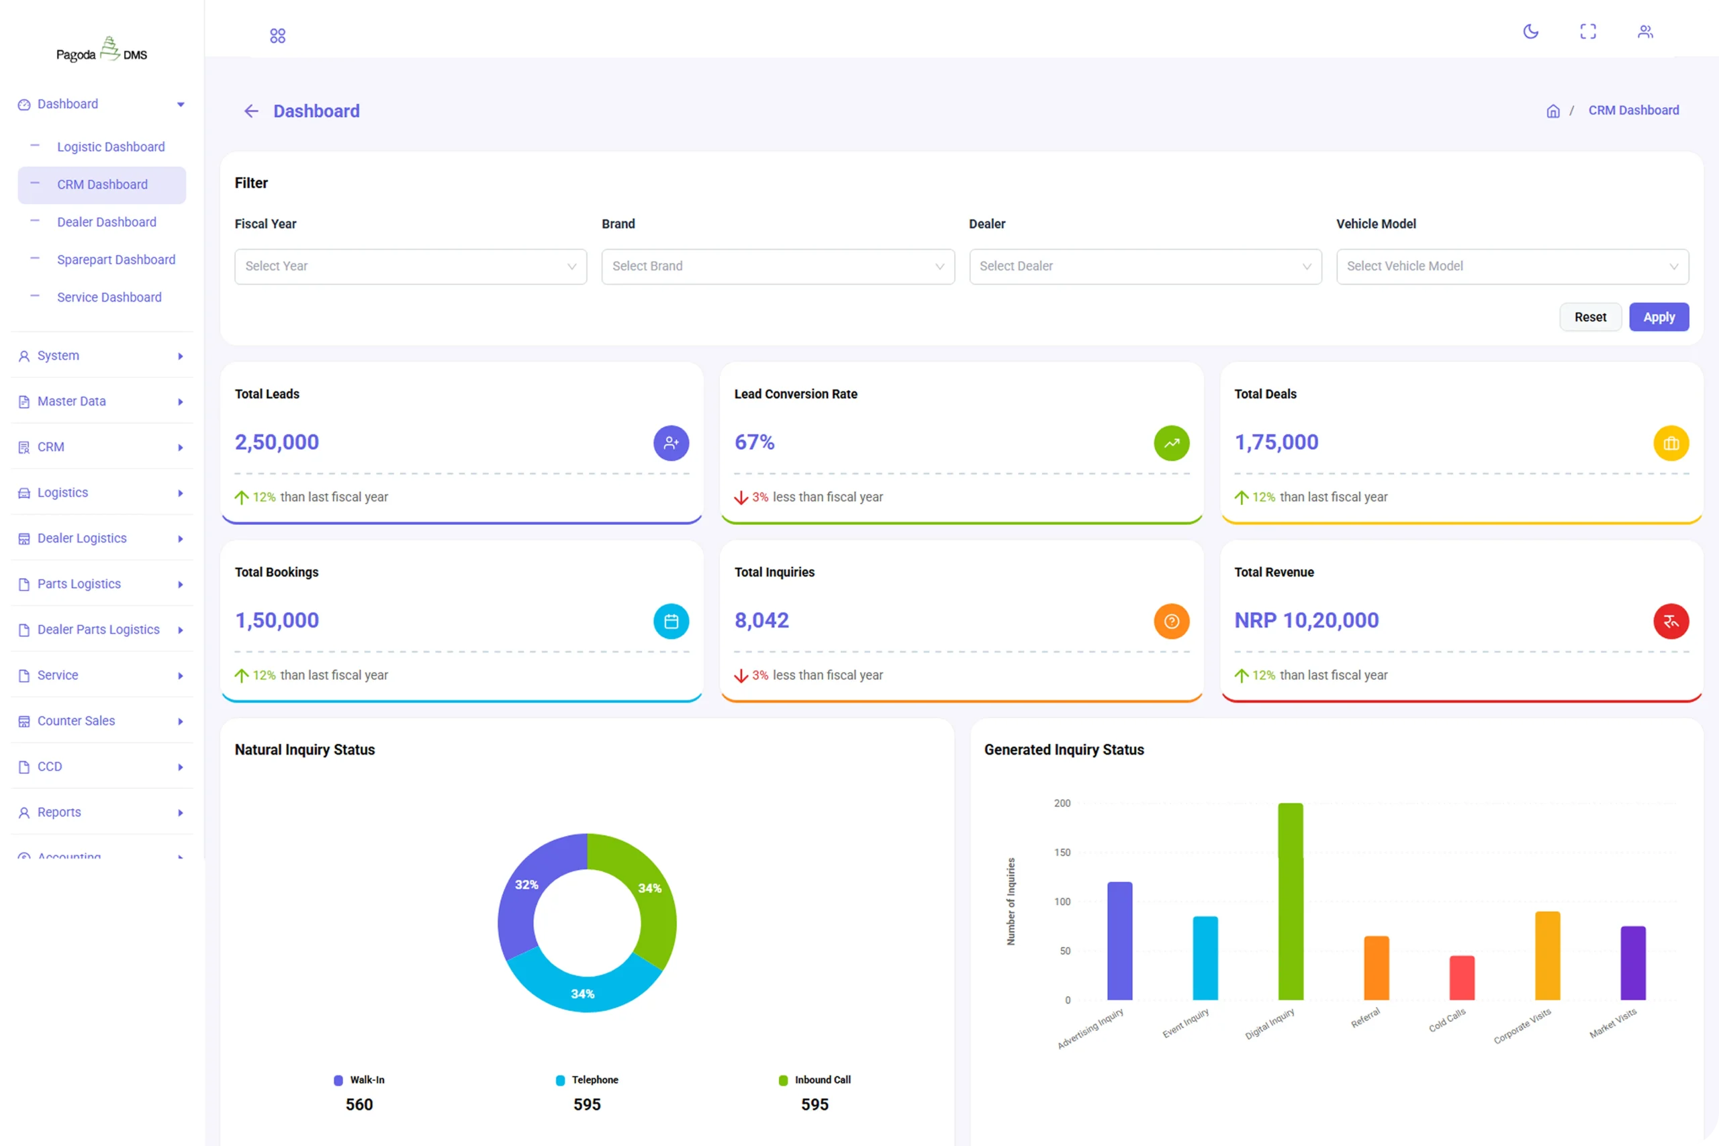Click the Total Leads user-plus icon

671,443
